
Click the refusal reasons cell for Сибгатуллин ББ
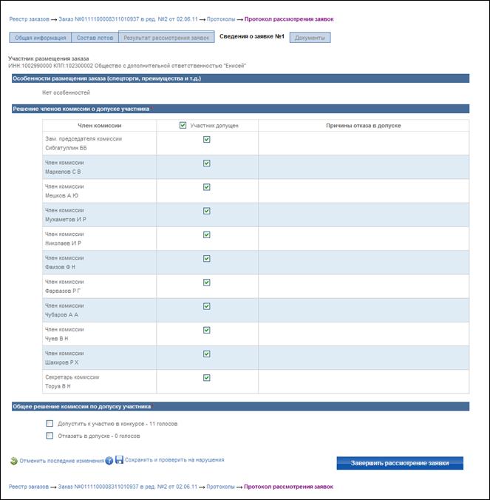click(364, 143)
